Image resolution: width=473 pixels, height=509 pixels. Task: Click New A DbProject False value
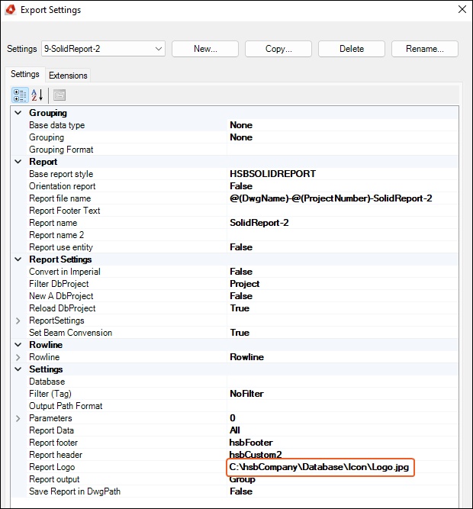pyautogui.click(x=241, y=296)
